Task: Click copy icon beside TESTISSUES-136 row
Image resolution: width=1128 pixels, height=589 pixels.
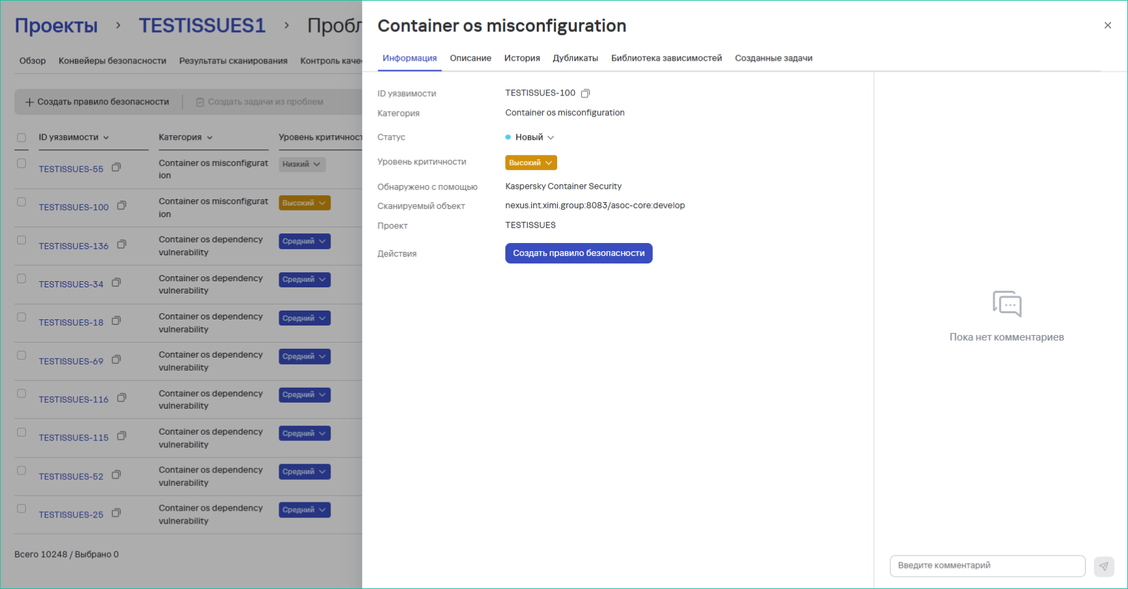Action: click(x=122, y=244)
